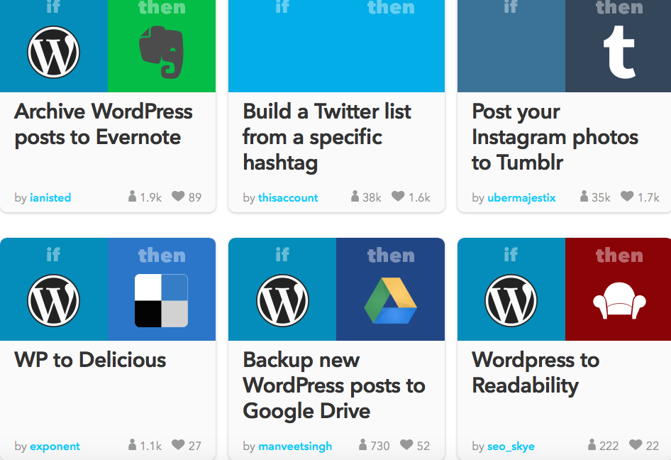Click the WordPress icon on WP to Delicious

coord(53,301)
